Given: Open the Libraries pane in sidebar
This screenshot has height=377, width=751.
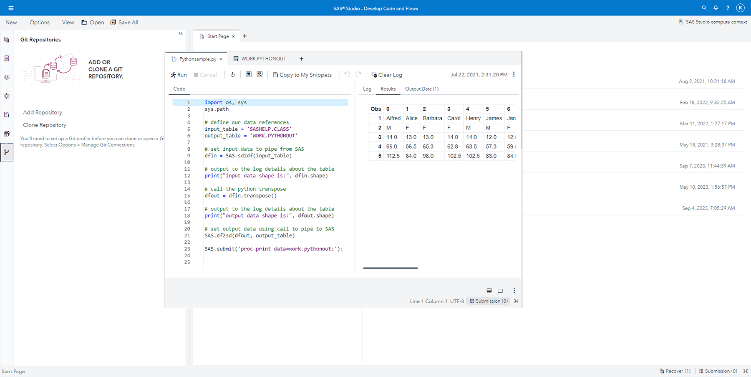Looking at the screenshot, I should point(7,134).
